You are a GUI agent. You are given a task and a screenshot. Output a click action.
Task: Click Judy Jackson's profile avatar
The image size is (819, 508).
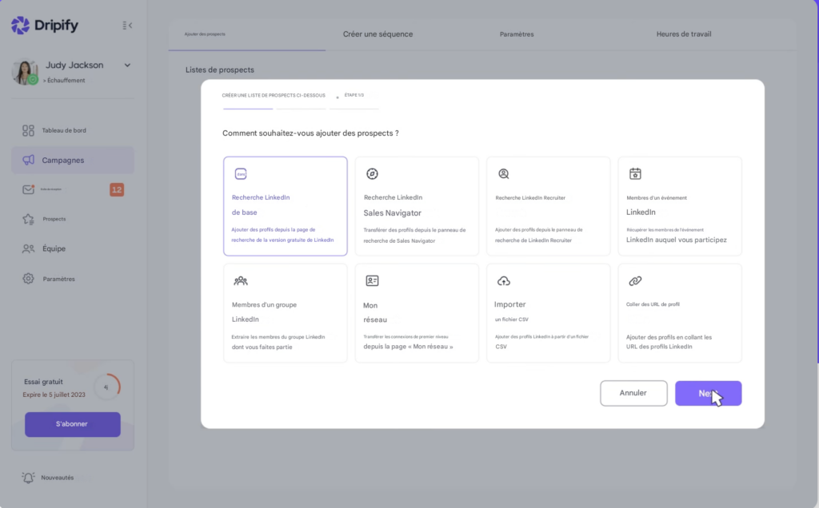pyautogui.click(x=25, y=72)
